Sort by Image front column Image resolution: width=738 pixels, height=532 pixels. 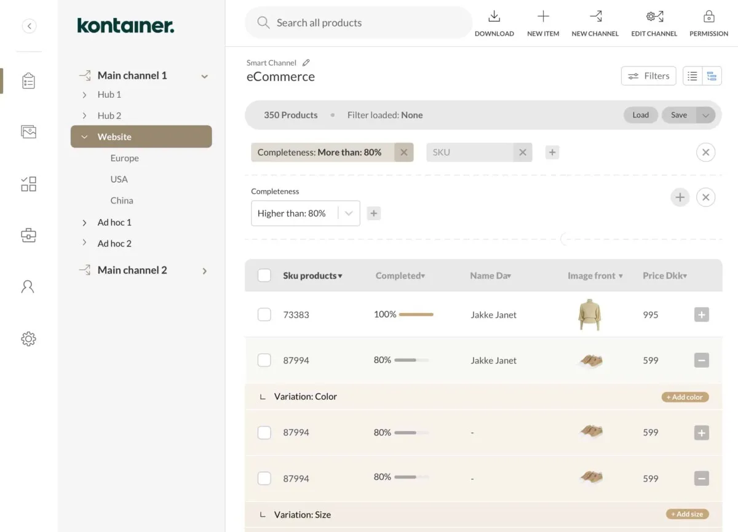[595, 276]
